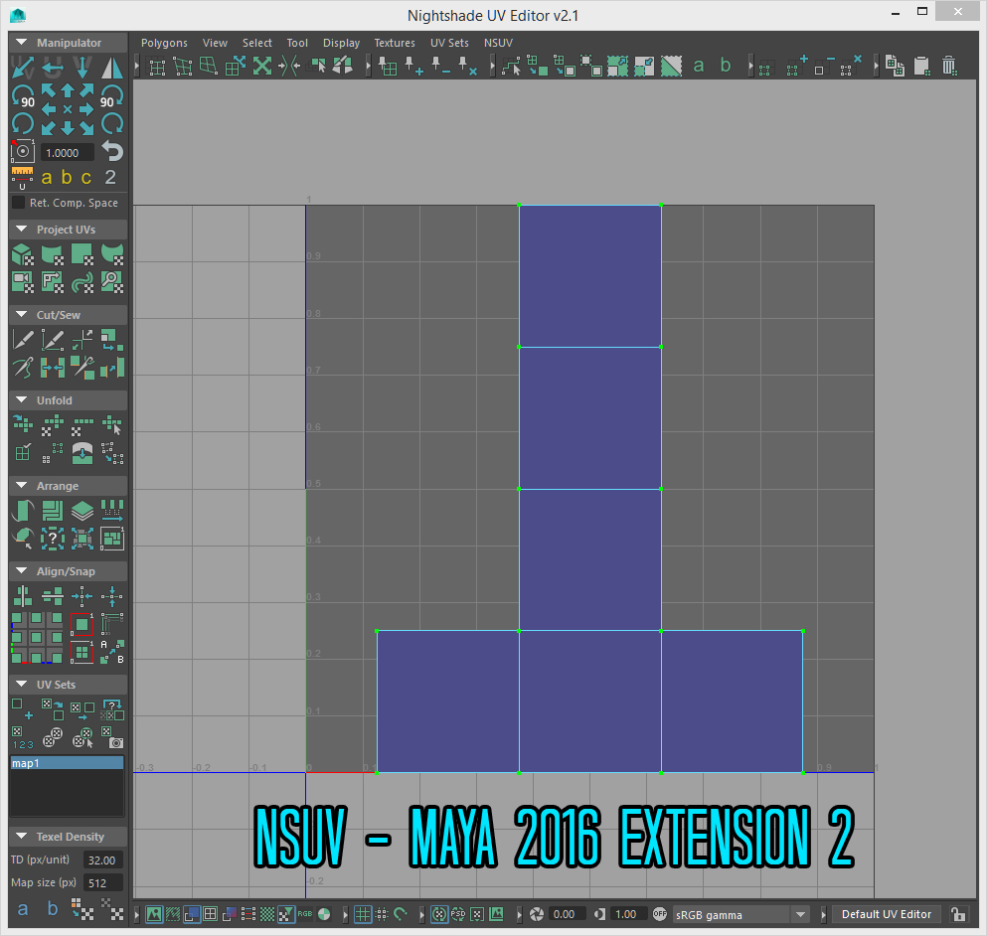Screen dimensions: 987x936
Task: Click the undo arrow in Manipulator panel
Action: click(x=111, y=151)
